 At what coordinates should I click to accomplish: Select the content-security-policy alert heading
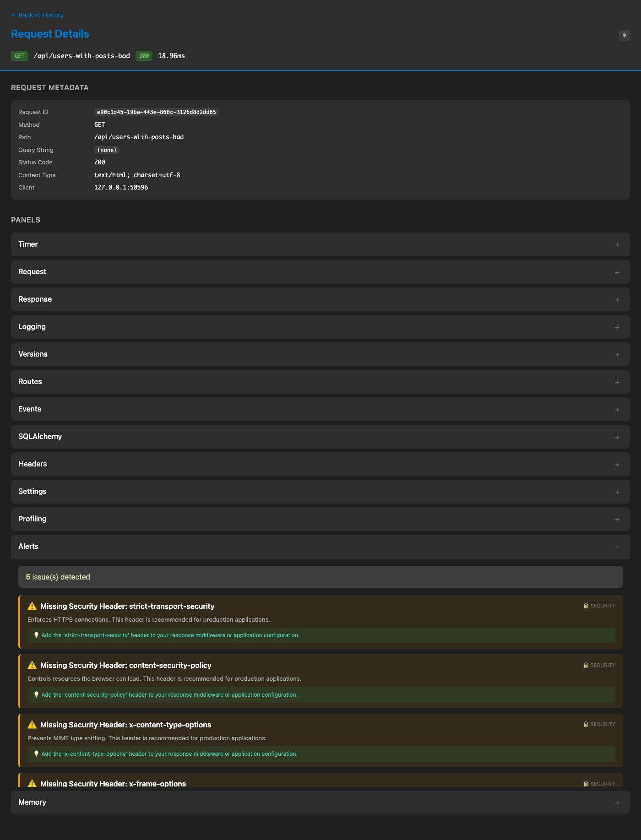click(126, 665)
